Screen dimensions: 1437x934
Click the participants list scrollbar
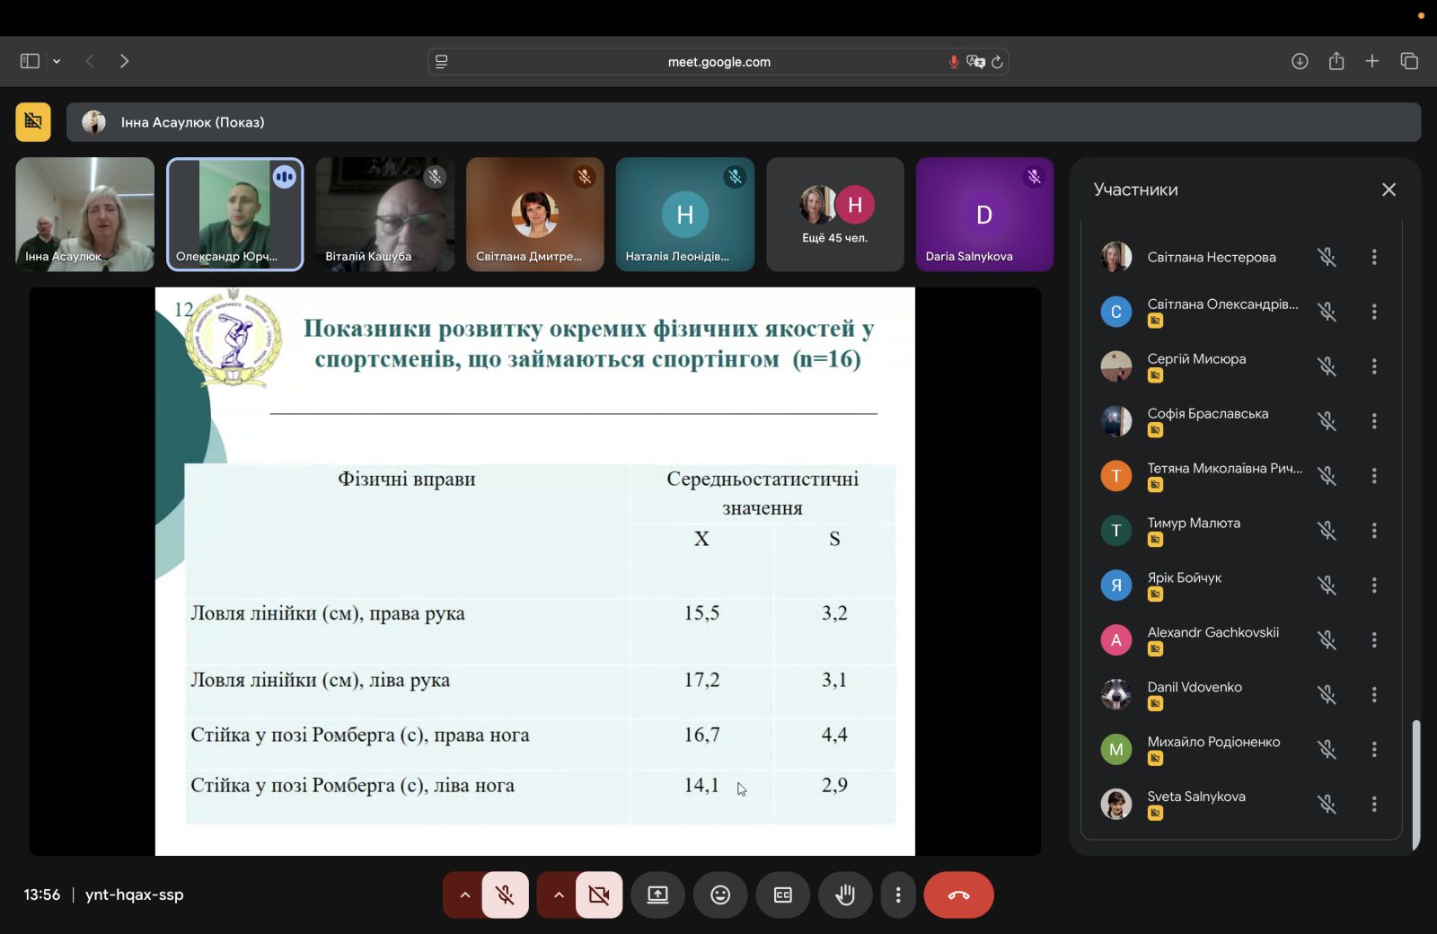pyautogui.click(x=1415, y=781)
